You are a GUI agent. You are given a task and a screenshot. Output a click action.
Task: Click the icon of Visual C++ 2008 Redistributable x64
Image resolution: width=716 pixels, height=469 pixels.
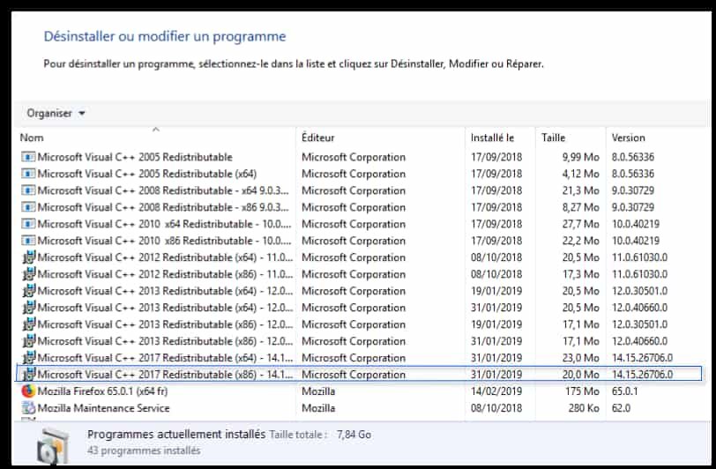(28, 190)
